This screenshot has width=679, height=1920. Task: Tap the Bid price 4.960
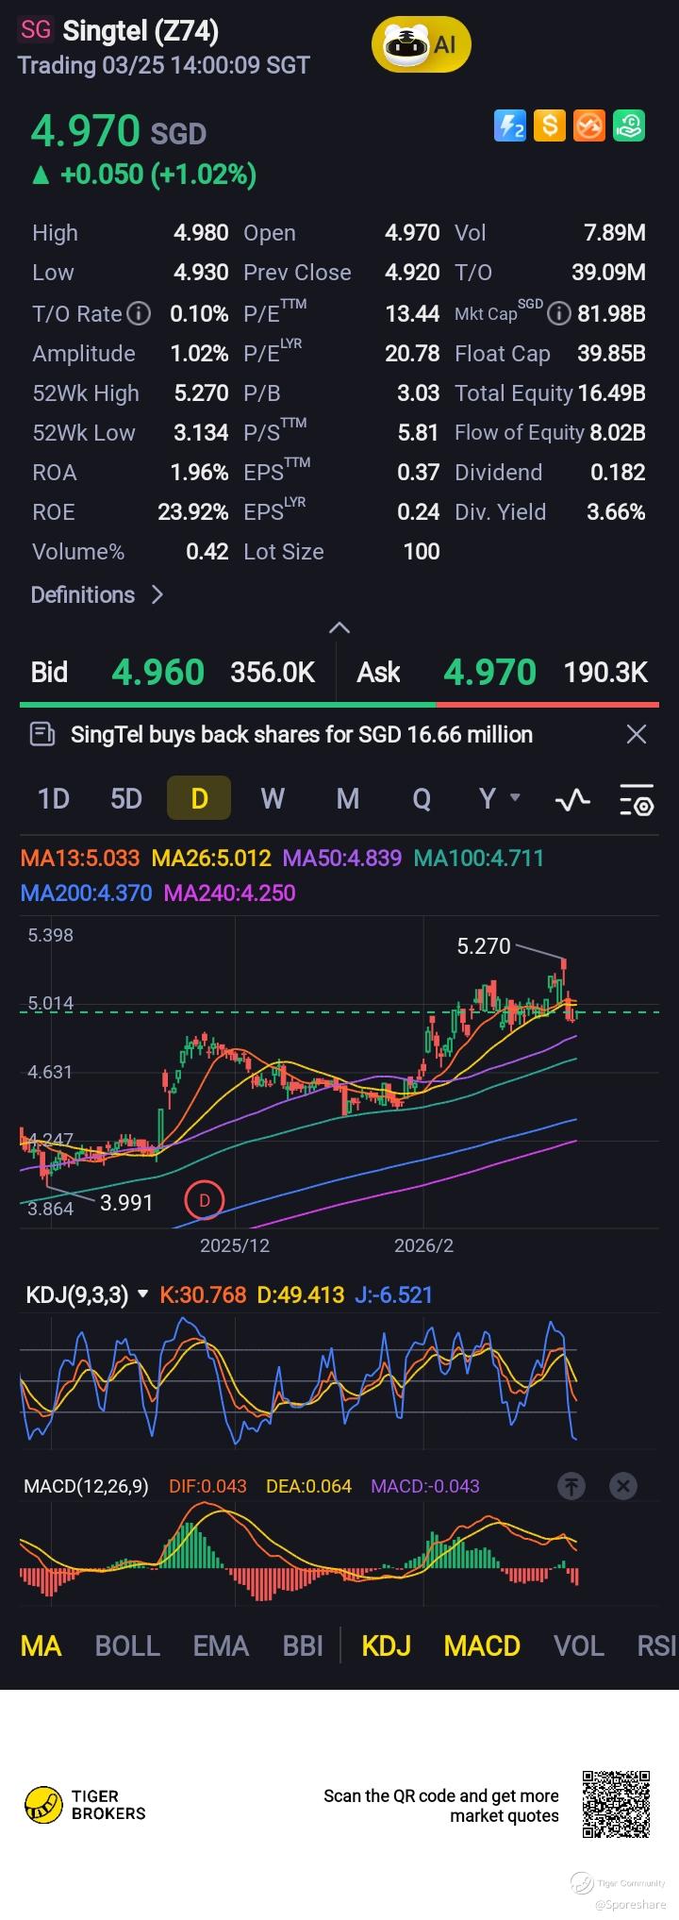pos(157,672)
